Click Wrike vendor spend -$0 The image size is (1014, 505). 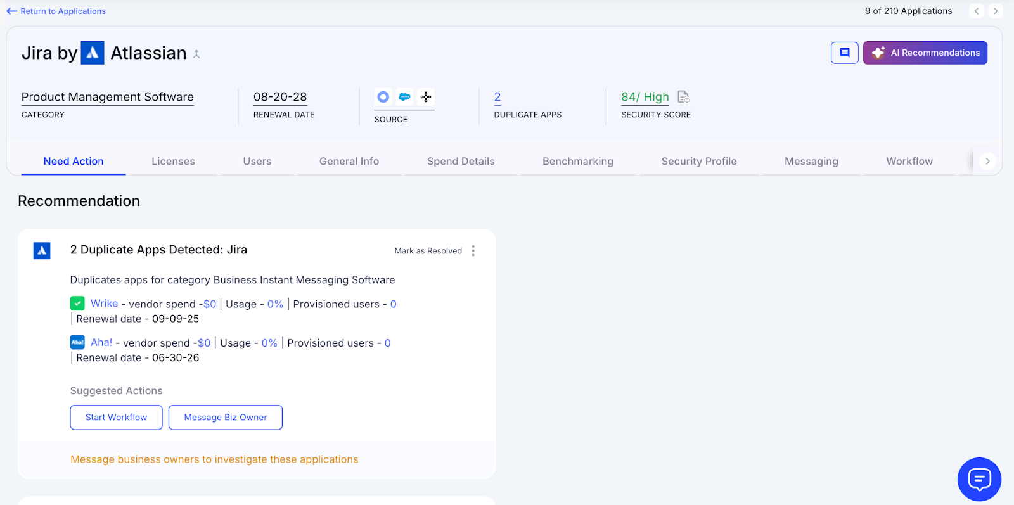209,304
